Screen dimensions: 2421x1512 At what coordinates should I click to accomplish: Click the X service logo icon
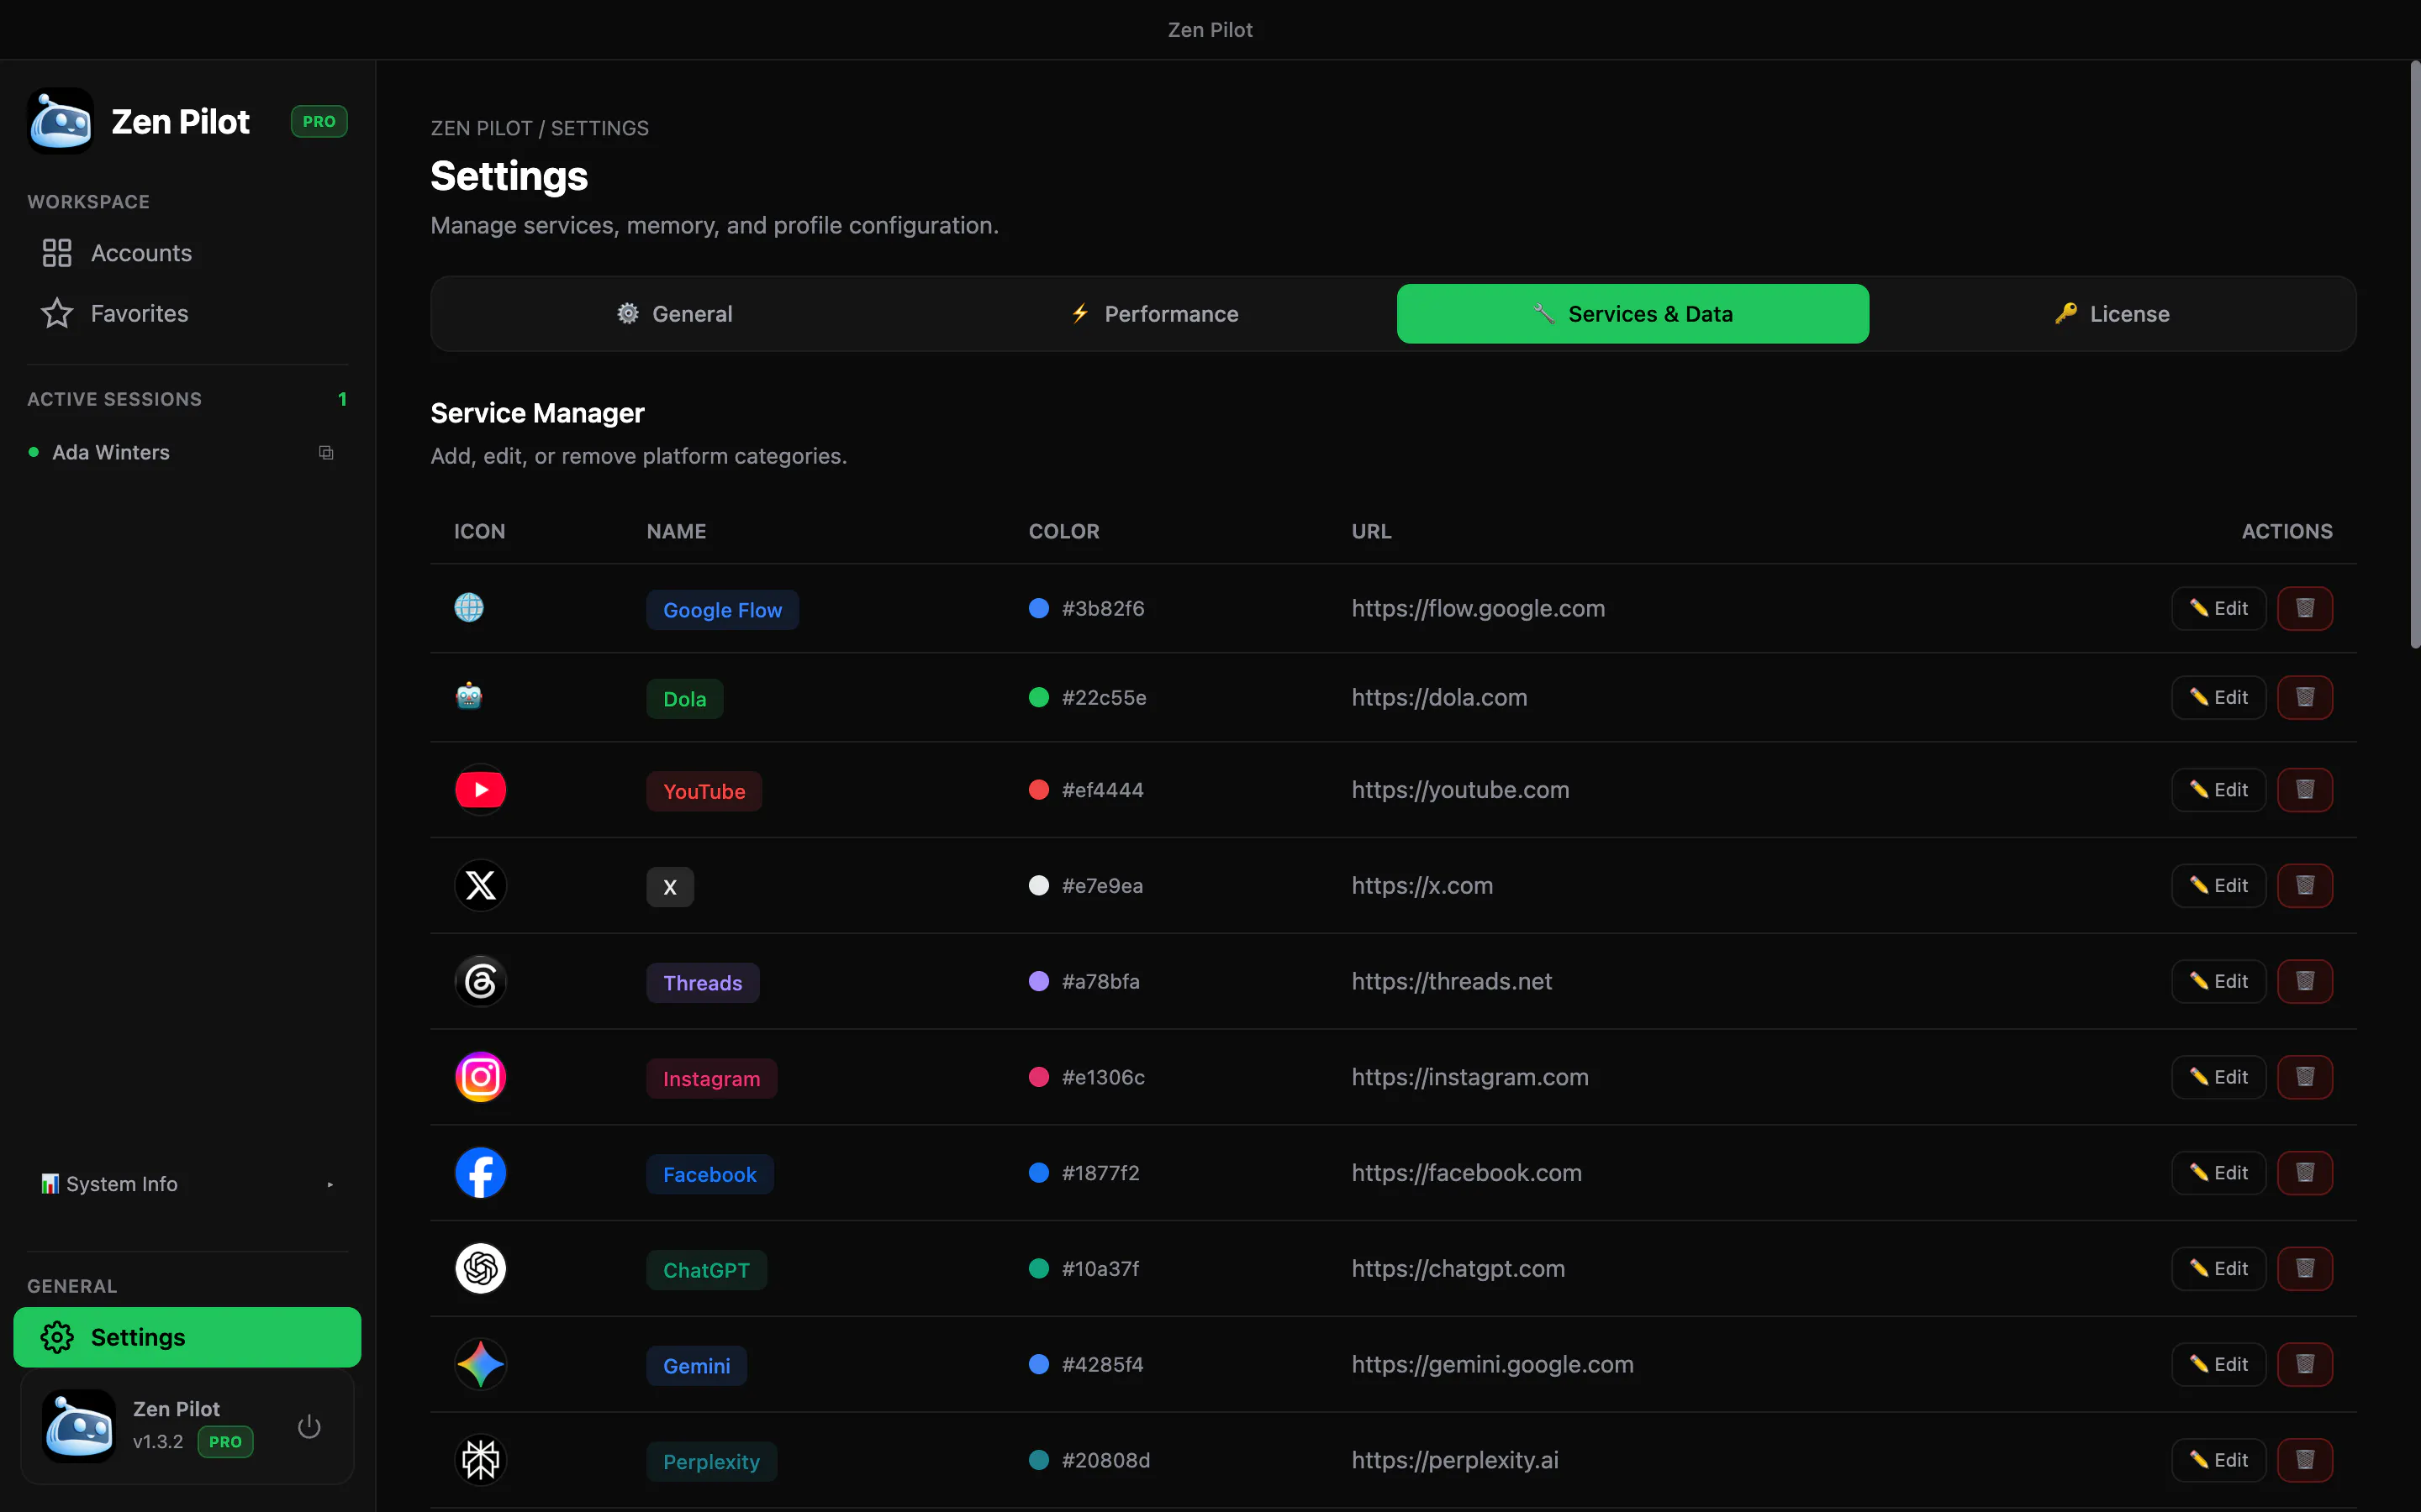tap(480, 885)
